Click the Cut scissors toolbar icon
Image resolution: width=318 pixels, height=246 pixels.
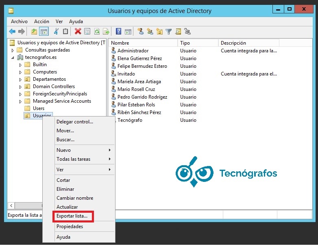(x=56, y=31)
